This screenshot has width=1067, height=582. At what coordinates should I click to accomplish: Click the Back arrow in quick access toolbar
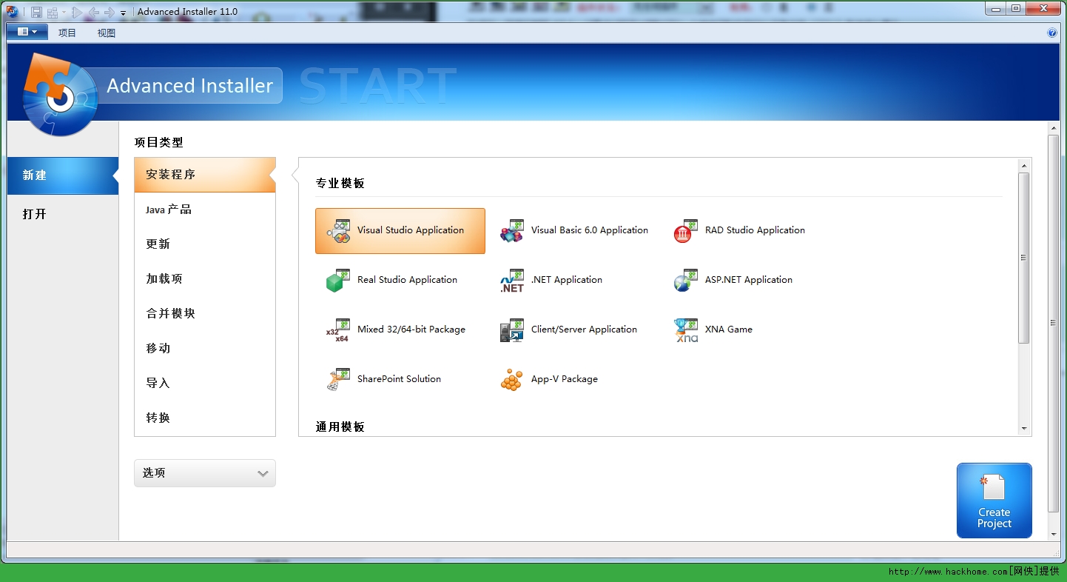click(93, 12)
